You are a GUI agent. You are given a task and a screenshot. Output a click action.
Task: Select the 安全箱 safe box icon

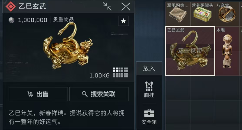tap(149, 117)
